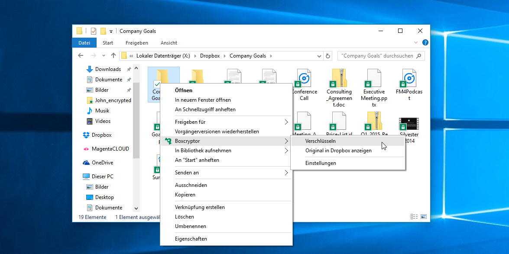
Task: Expand the Freigeben für submenu arrow
Action: point(286,122)
